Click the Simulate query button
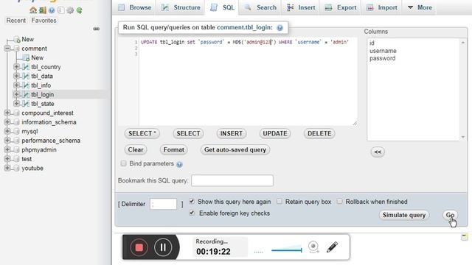 point(404,215)
